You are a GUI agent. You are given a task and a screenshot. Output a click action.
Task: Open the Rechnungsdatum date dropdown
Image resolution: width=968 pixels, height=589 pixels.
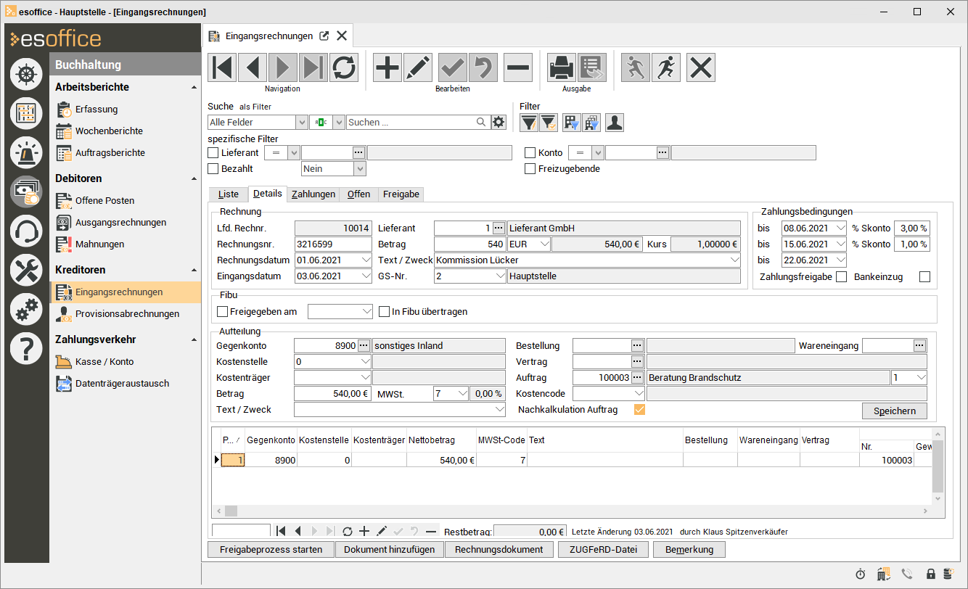[365, 260]
